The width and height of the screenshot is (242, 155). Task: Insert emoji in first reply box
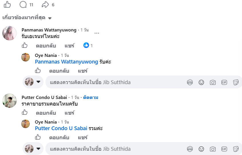click(201, 82)
